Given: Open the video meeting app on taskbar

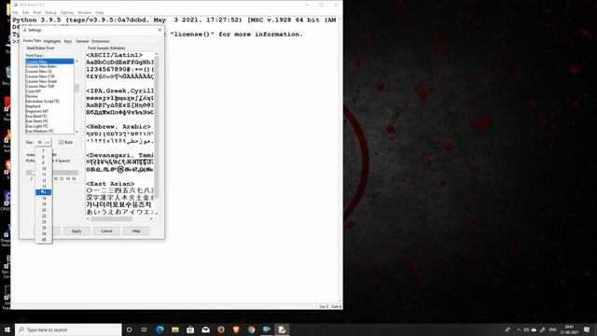Looking at the screenshot, I should click(x=267, y=329).
